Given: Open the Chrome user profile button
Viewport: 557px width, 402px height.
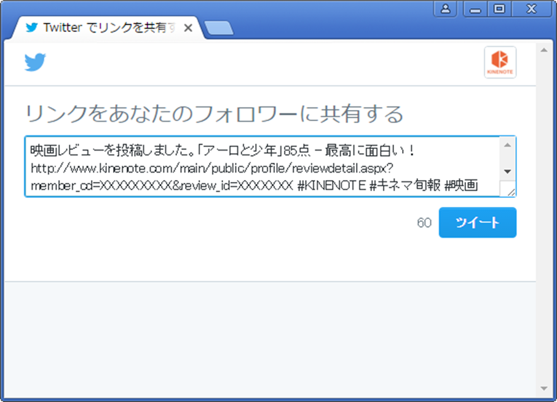Looking at the screenshot, I should pos(446,9).
